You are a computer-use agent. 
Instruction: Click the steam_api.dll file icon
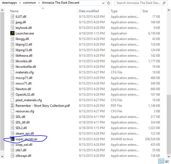(12, 133)
